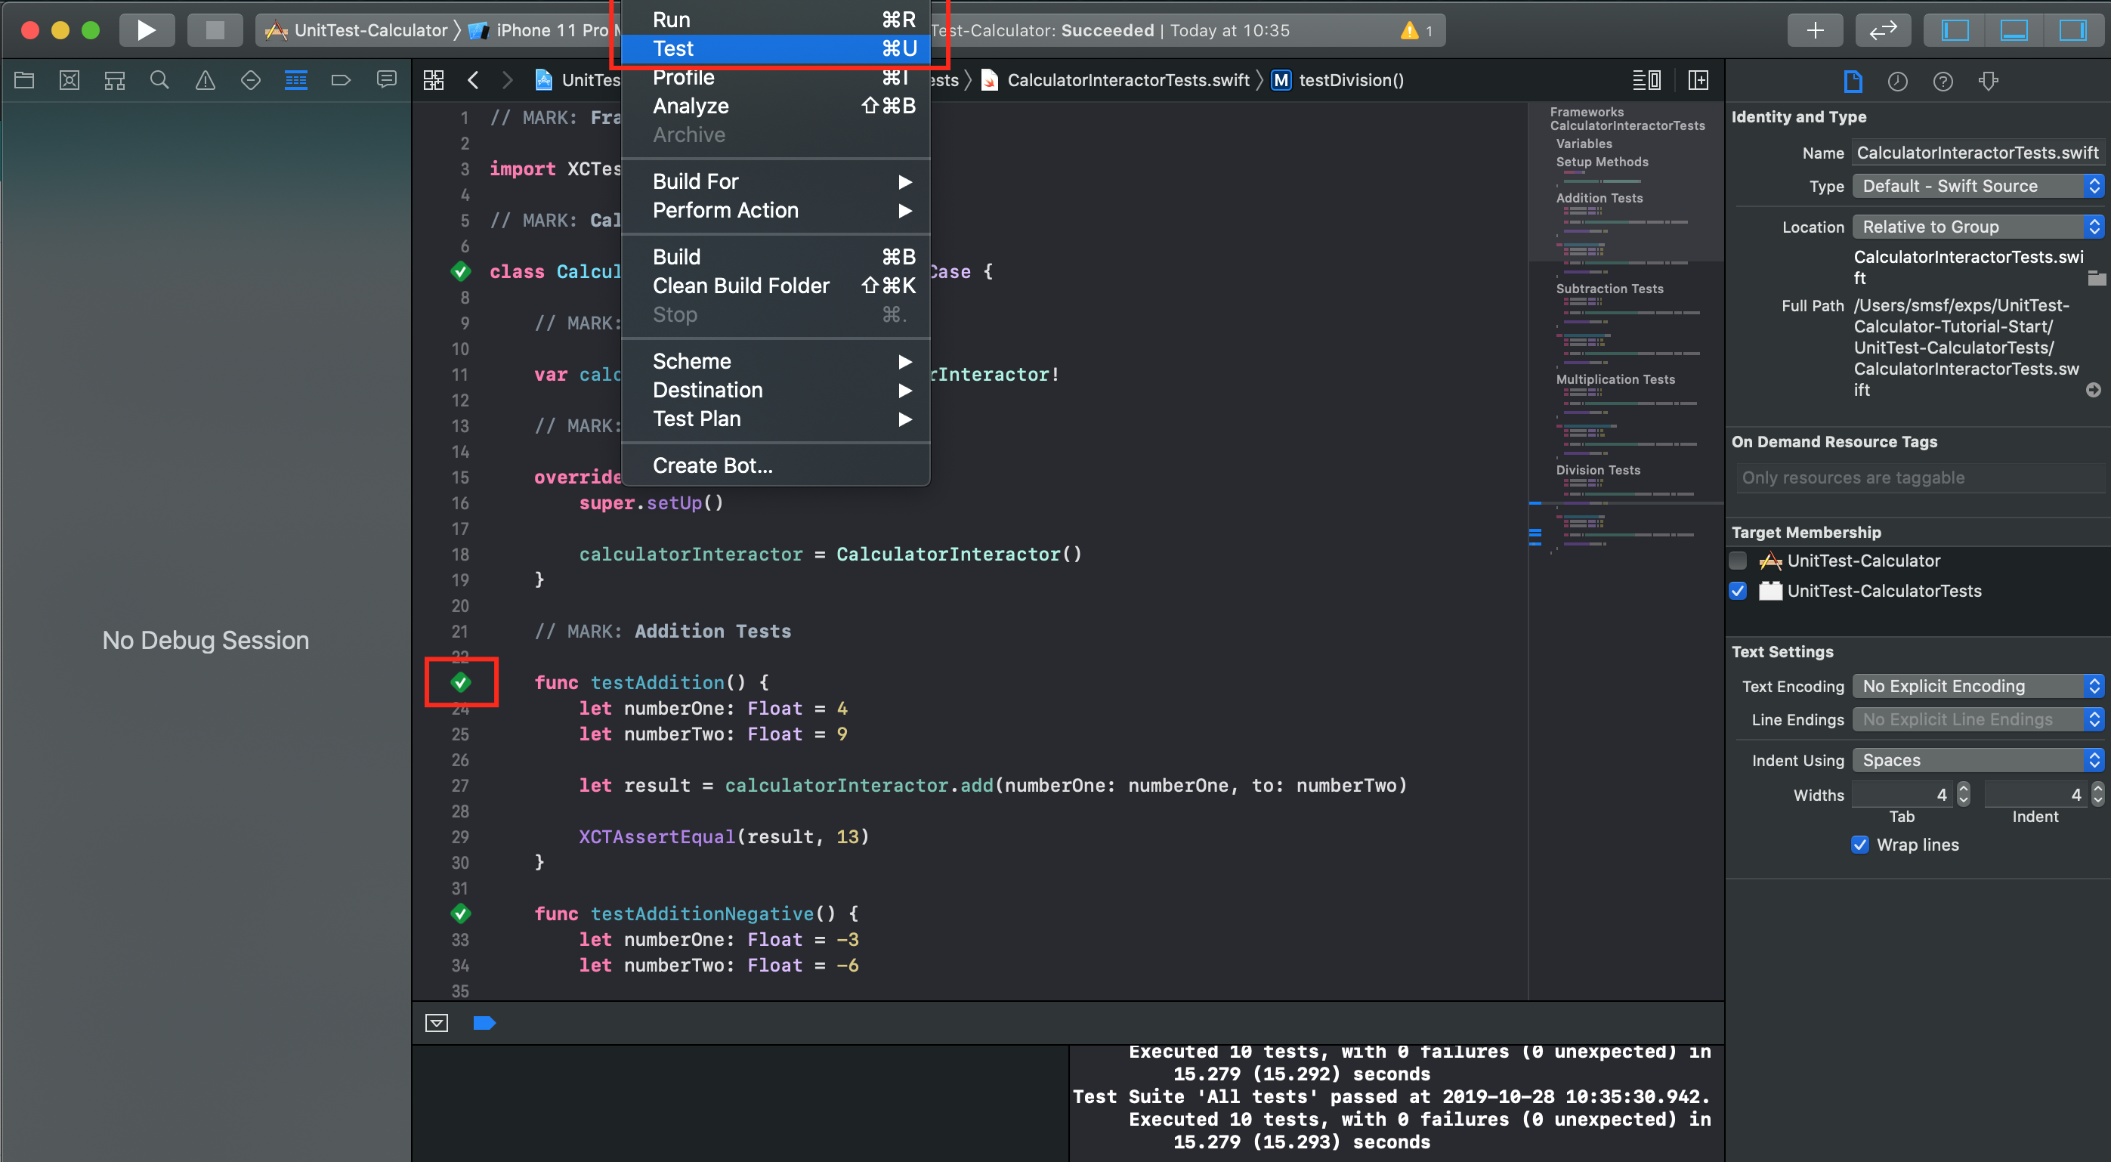Screen dimensions: 2111x1162
Task: Open the Project navigator folder icon
Action: 25,80
